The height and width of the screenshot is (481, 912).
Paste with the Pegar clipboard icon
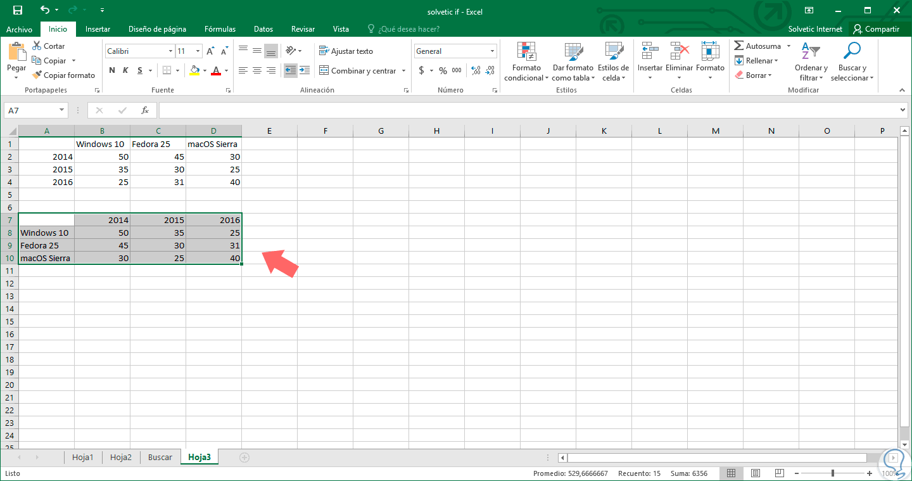point(16,52)
